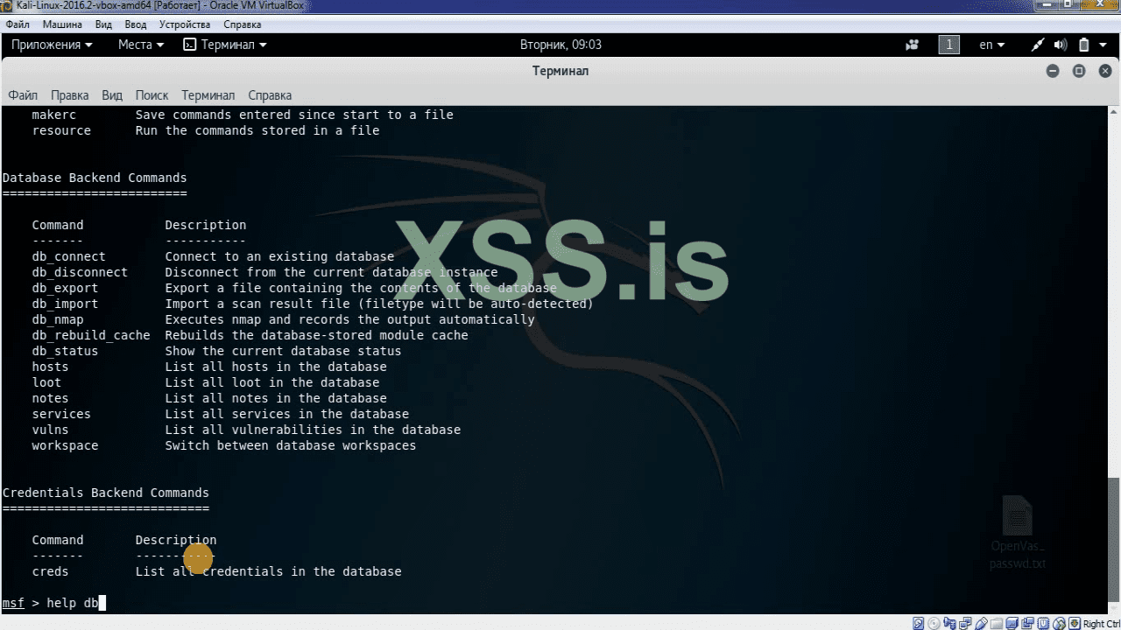Screen dimensions: 1121x630
Task: Click the creds command text
Action: click(x=50, y=571)
